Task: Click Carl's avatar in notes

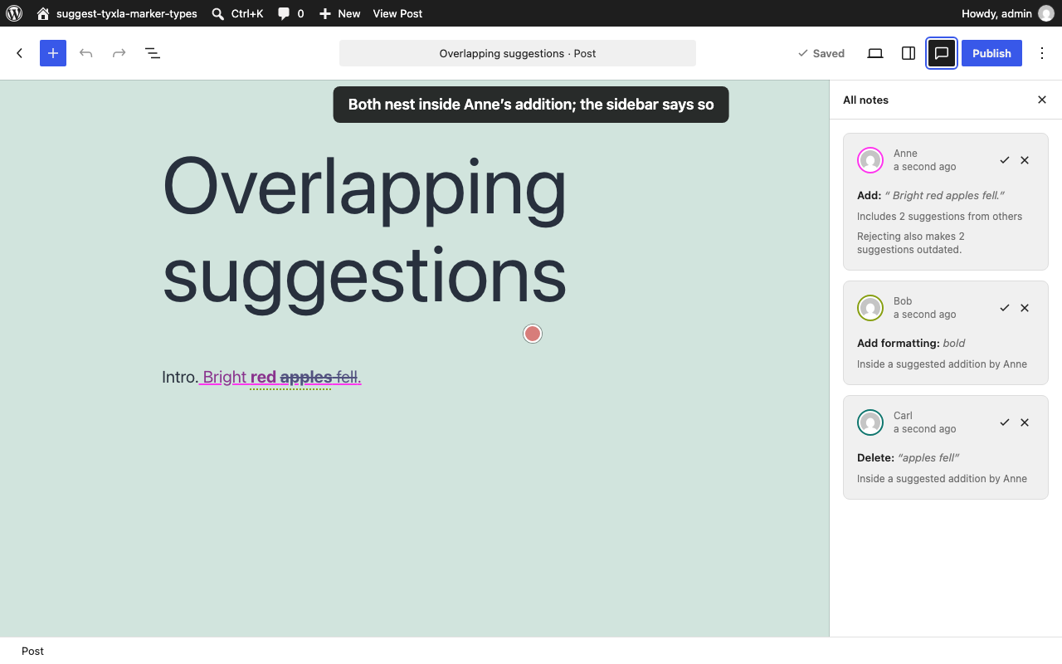Action: click(870, 422)
